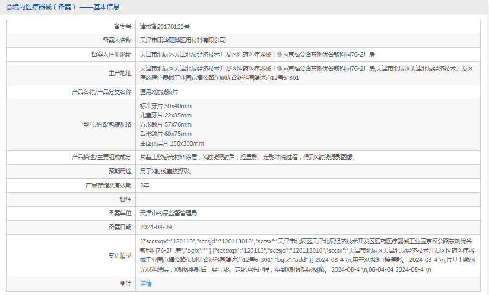Click the 生产地址 row label
Viewport: 489px width, 295px height.
120,73
